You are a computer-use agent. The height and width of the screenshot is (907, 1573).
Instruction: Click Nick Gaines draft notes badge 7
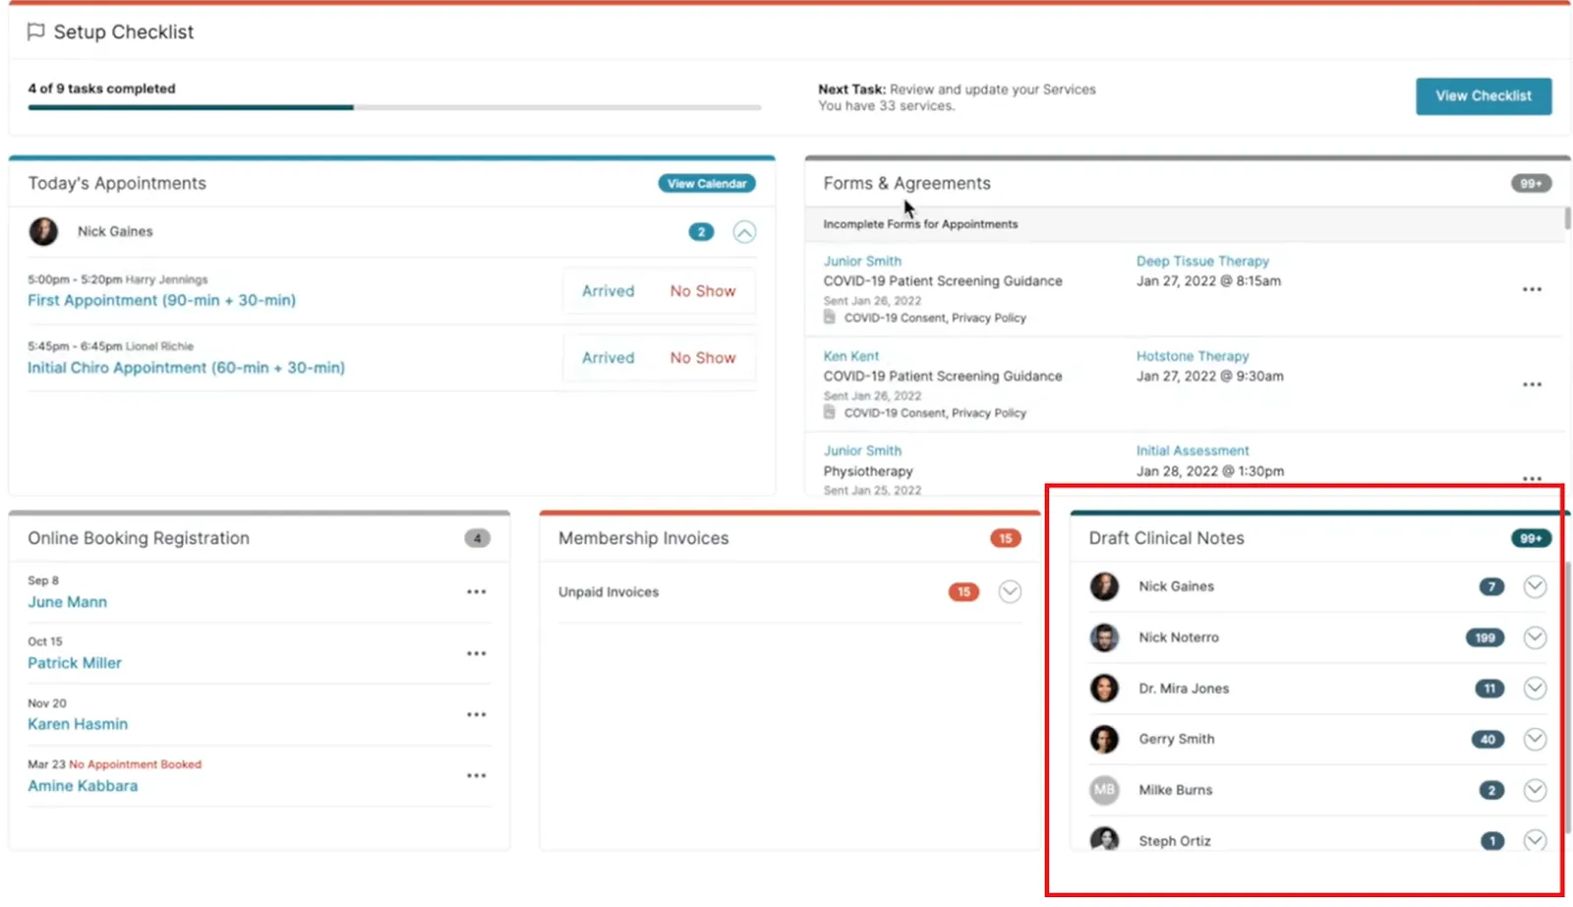[1491, 587]
